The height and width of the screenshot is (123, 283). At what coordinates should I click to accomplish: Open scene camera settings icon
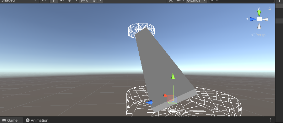179,1
